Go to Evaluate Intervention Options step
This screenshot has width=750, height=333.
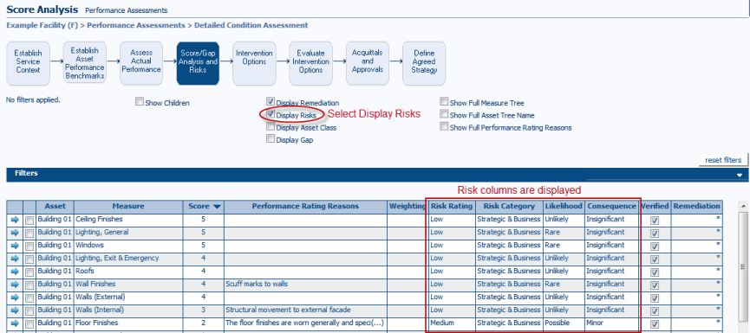click(310, 63)
